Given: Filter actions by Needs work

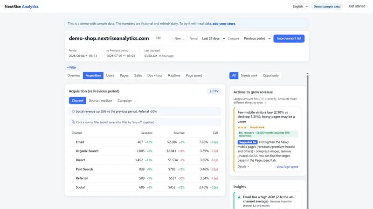Looking at the screenshot, I should point(249,75).
